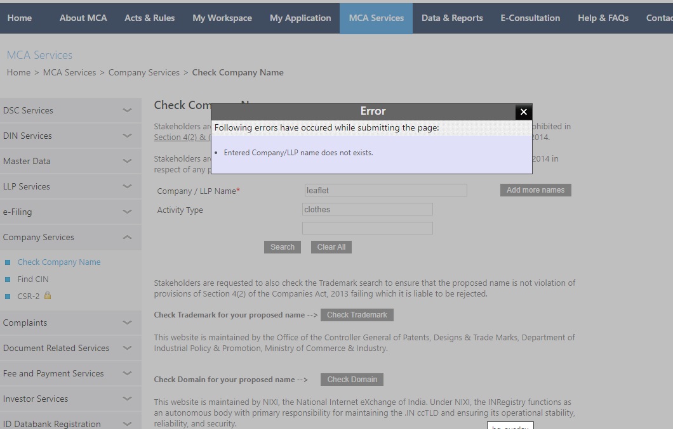Click the MCA Services page heading

(39, 55)
